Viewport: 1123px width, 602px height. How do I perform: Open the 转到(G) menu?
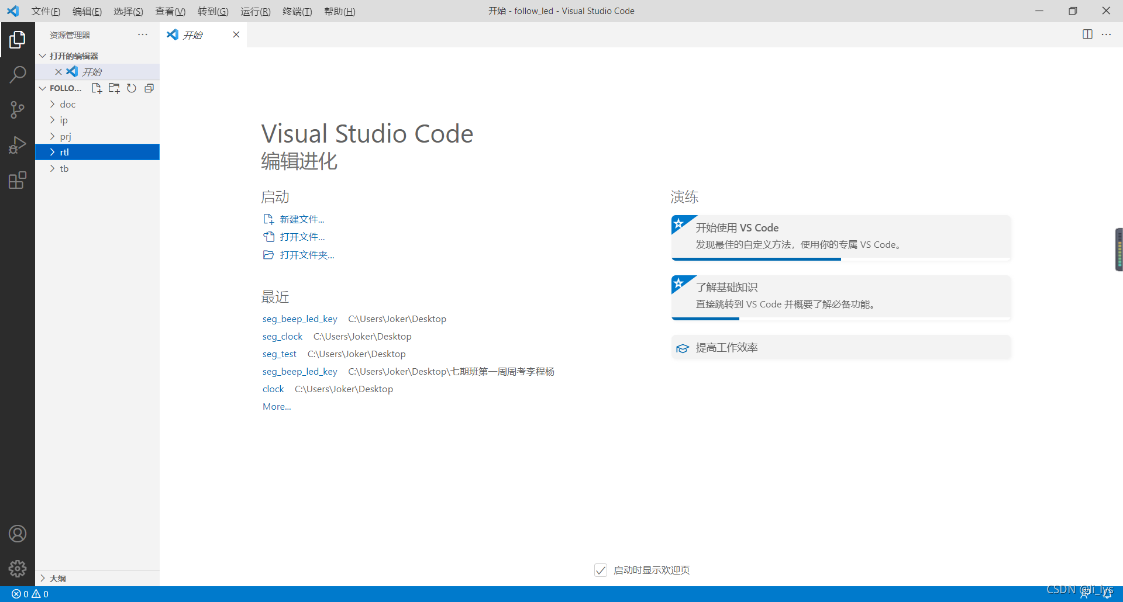pos(213,11)
